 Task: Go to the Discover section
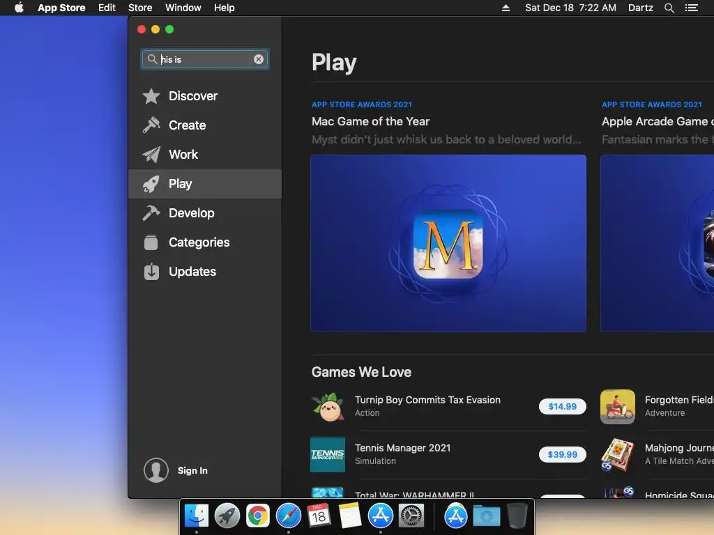click(205, 96)
